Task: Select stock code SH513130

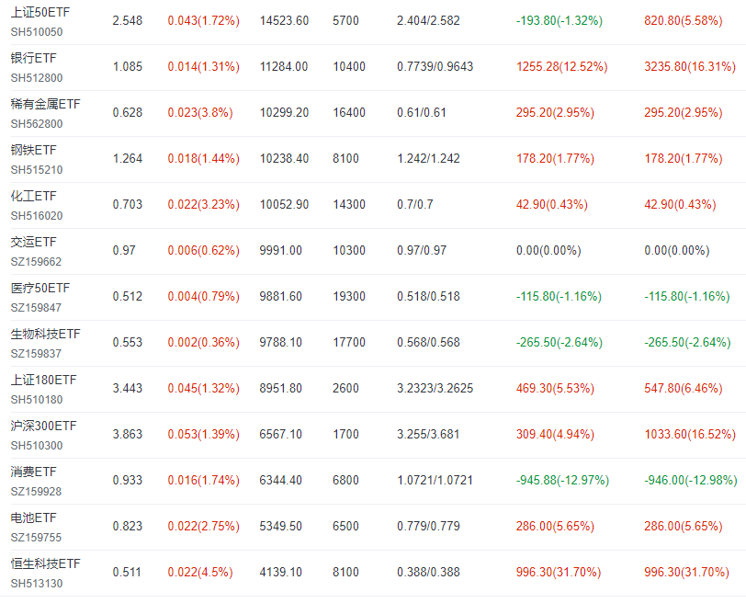Action: [x=37, y=584]
